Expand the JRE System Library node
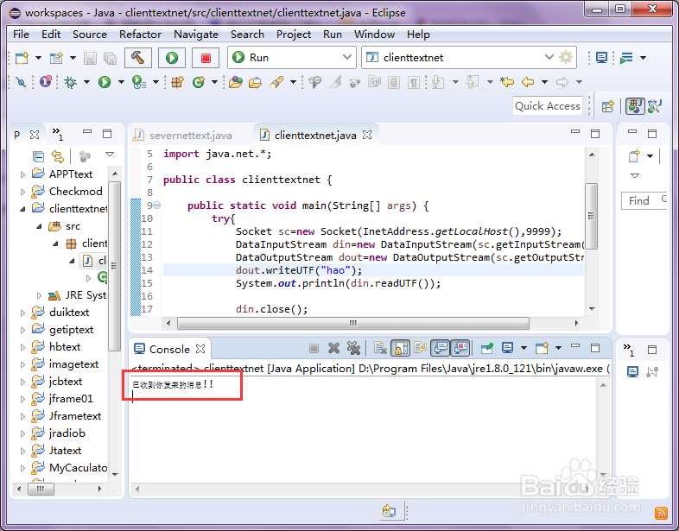 pyautogui.click(x=39, y=295)
